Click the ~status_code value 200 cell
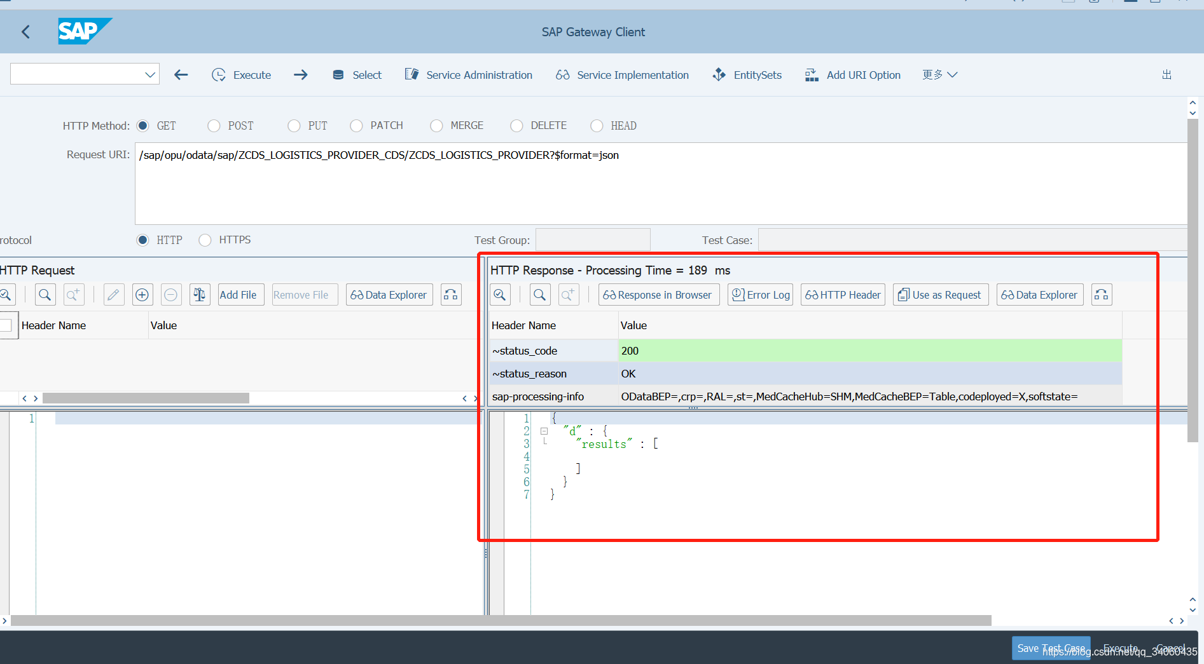 coord(870,351)
